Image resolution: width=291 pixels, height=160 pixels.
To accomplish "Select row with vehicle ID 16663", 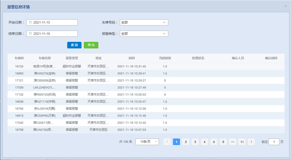I will 146,73.
